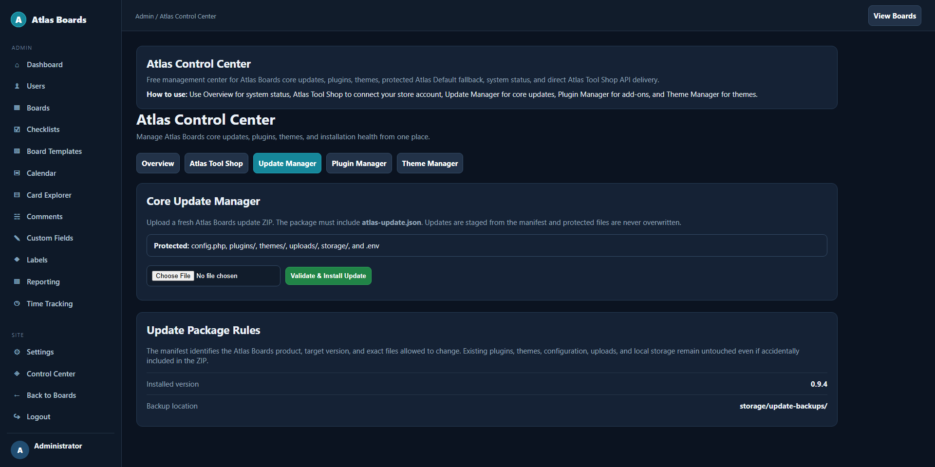The image size is (935, 467).
Task: Click the 'No file chosen' text
Action: point(217,276)
